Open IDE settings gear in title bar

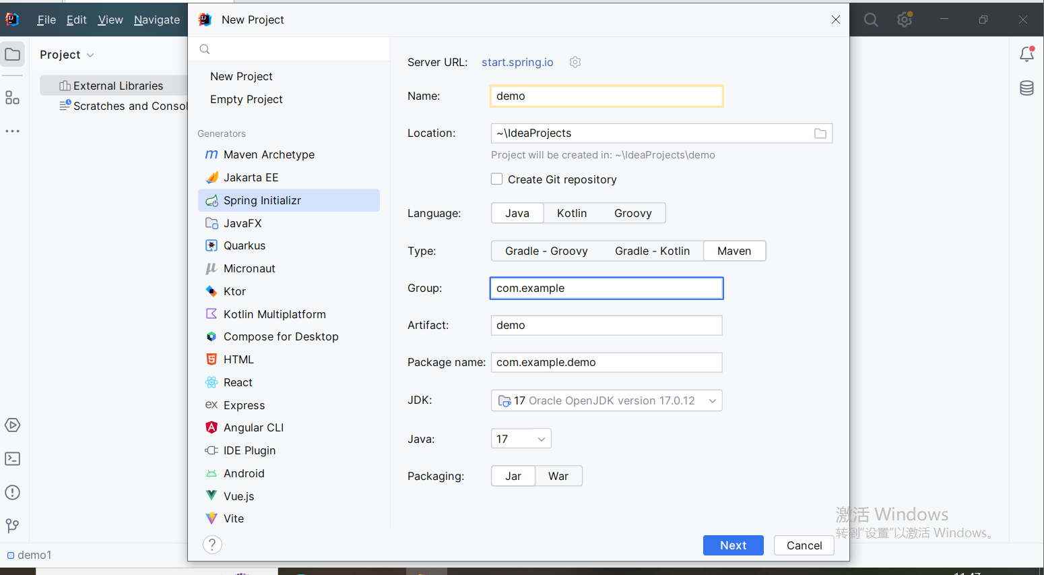coord(905,20)
